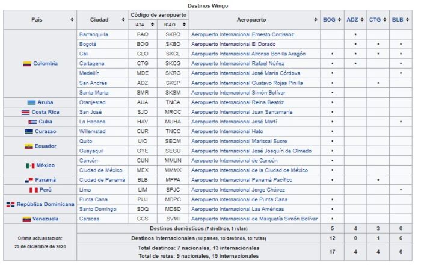
Task: Sort table by País column arrows
Action: 72,20
